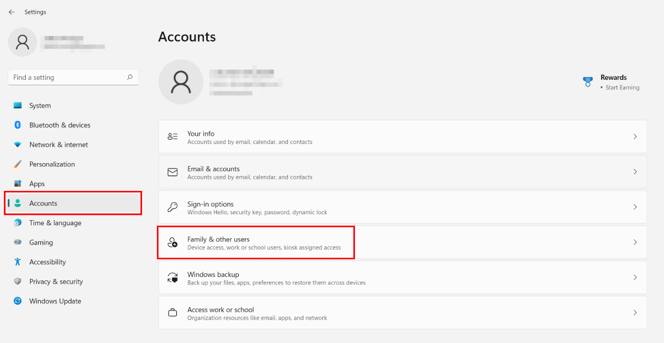The width and height of the screenshot is (664, 343).
Task: Expand Windows backup chevron
Action: click(635, 277)
